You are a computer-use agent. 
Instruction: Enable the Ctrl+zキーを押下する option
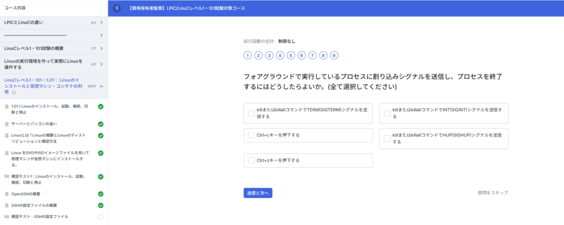click(x=251, y=161)
